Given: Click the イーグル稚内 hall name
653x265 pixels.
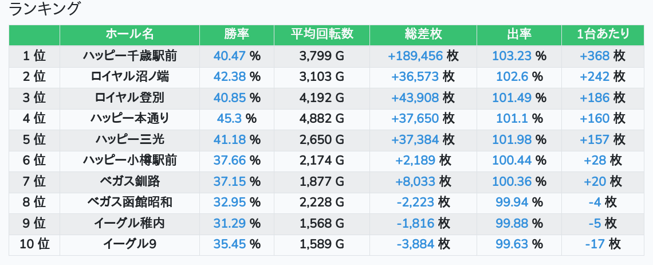Looking at the screenshot, I should click(x=129, y=223).
